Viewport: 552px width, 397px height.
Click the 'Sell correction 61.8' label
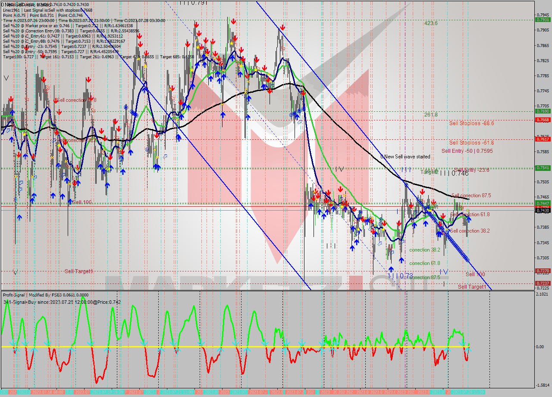point(470,214)
